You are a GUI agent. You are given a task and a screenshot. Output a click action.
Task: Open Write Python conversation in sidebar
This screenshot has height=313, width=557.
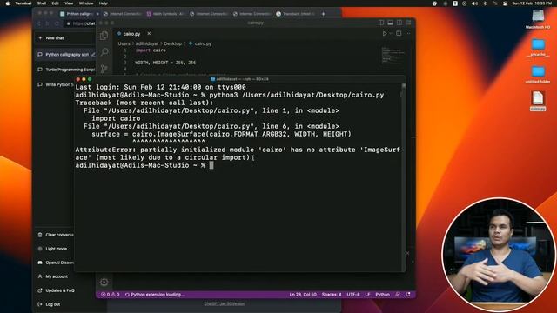point(56,85)
